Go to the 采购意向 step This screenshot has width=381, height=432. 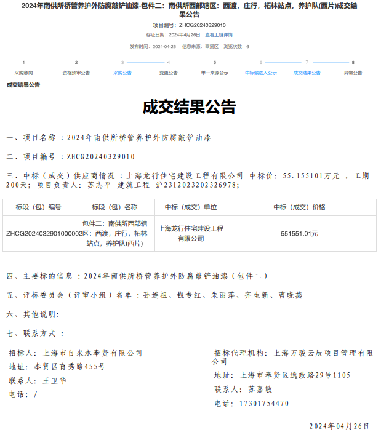coord(24,73)
